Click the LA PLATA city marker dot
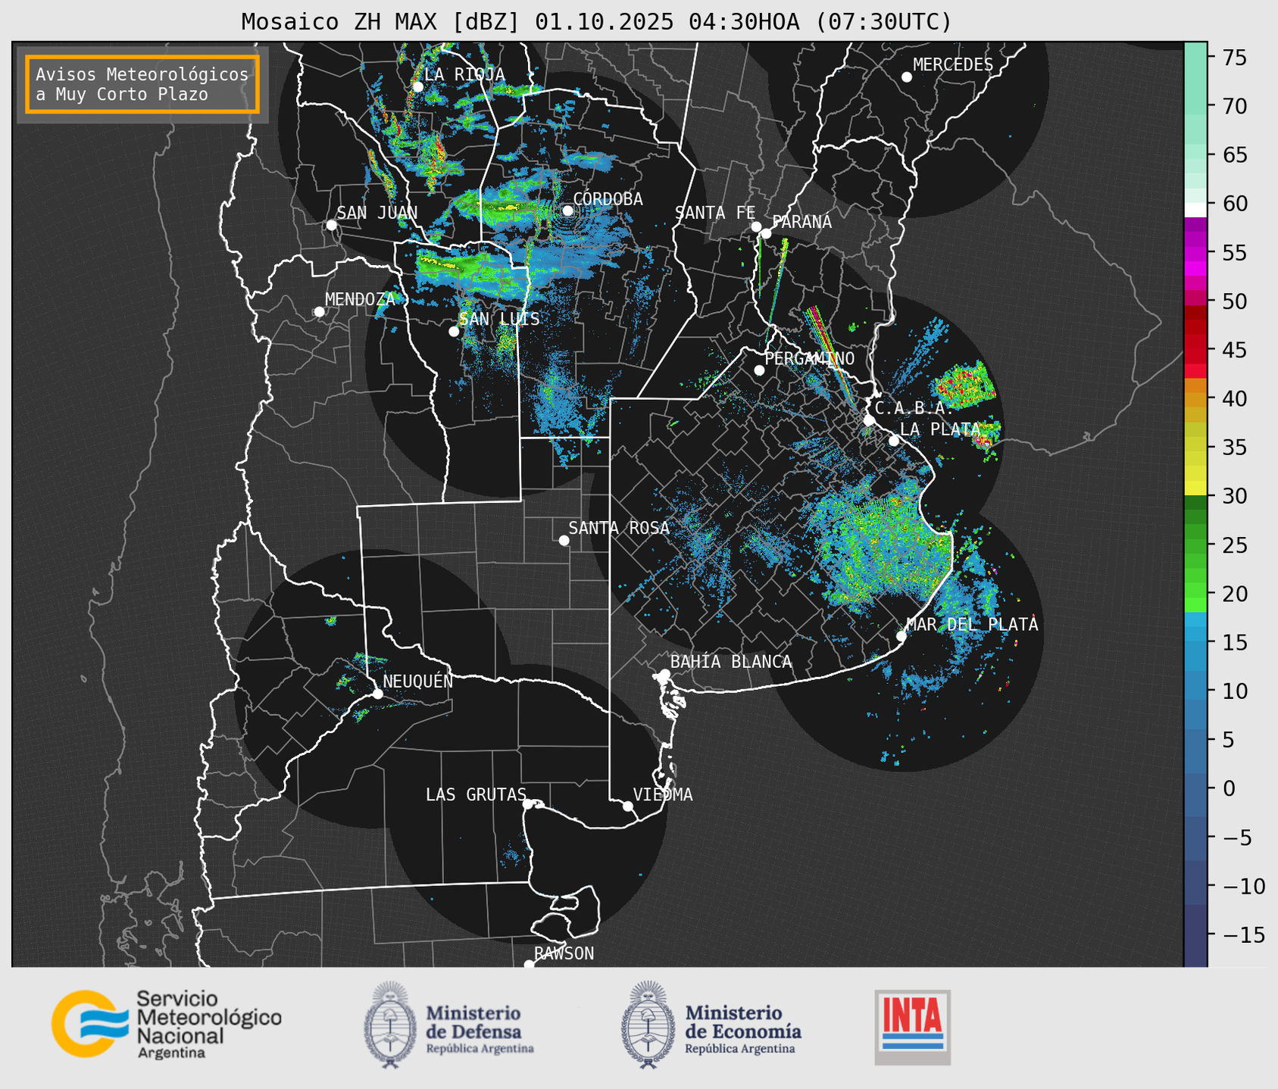Viewport: 1278px width, 1089px height. (x=894, y=441)
